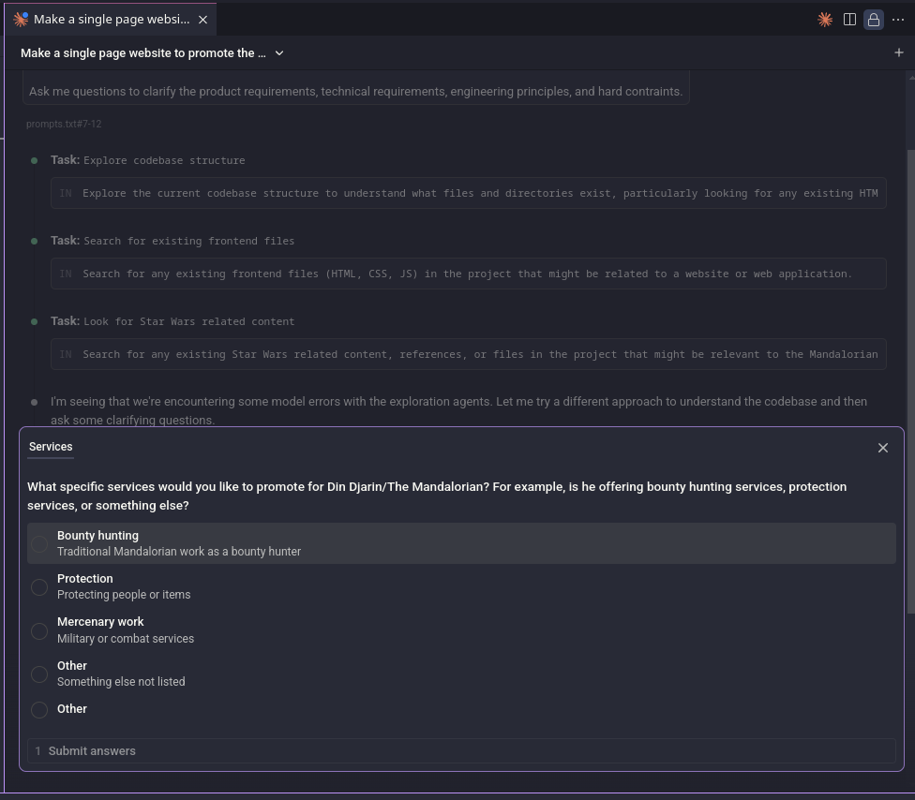Screen dimensions: 915x800
Task: Click the lock icon in the title bar
Action: pyautogui.click(x=873, y=19)
